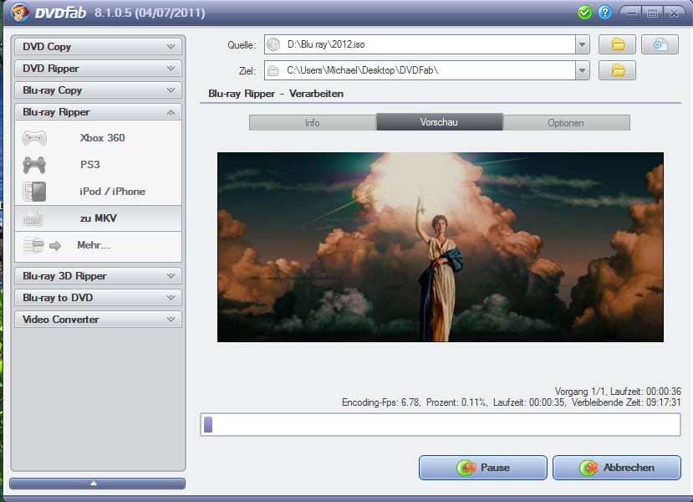Viewport: 693px width, 502px height.
Task: Browse target folder next to Ziel field
Action: [x=618, y=71]
